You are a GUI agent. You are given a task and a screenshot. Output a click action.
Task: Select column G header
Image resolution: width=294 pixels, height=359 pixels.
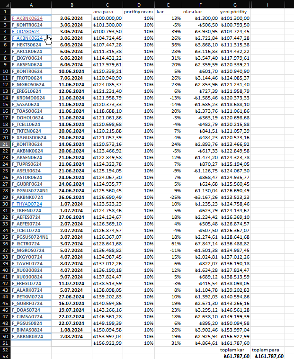(235, 5)
